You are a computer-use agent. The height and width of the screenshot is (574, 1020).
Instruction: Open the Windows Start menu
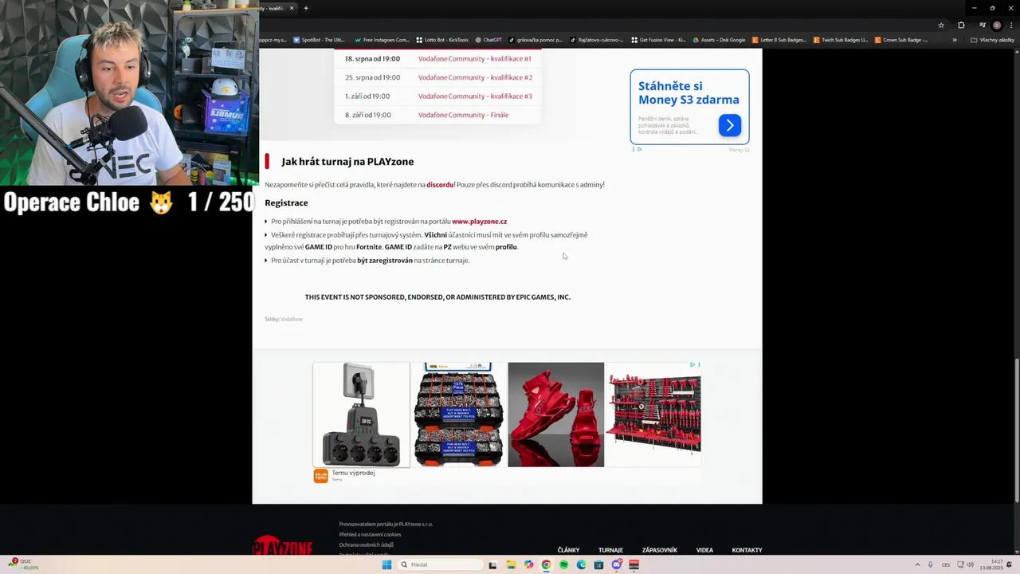pos(386,564)
